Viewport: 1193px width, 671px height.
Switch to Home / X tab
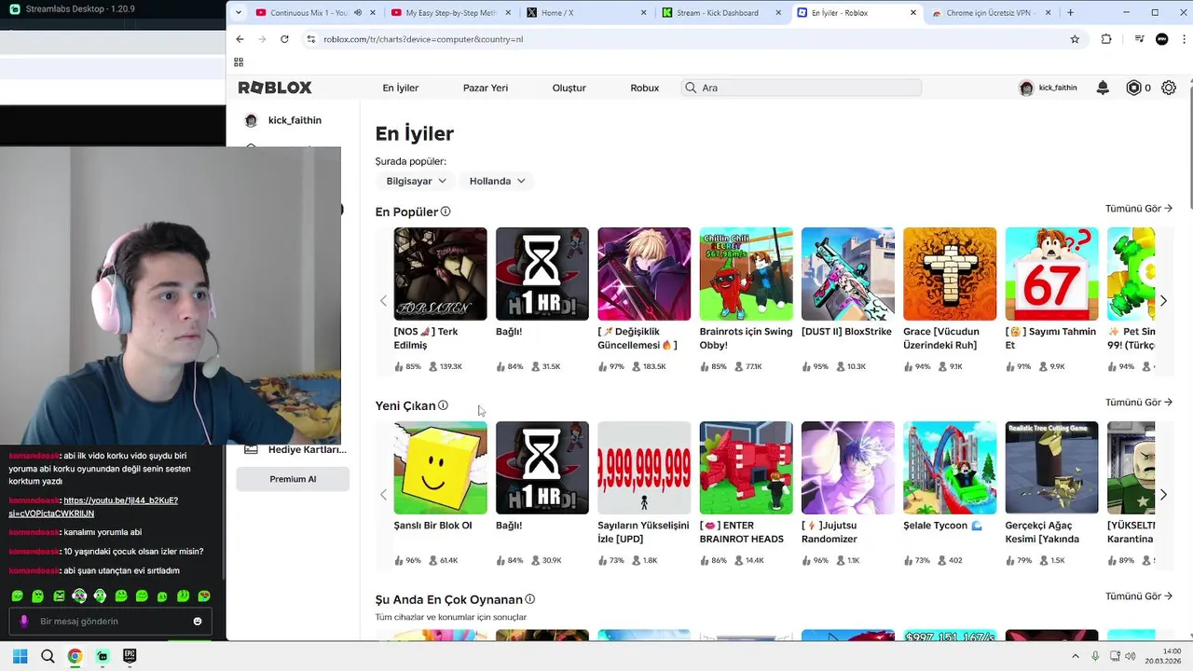[585, 13]
